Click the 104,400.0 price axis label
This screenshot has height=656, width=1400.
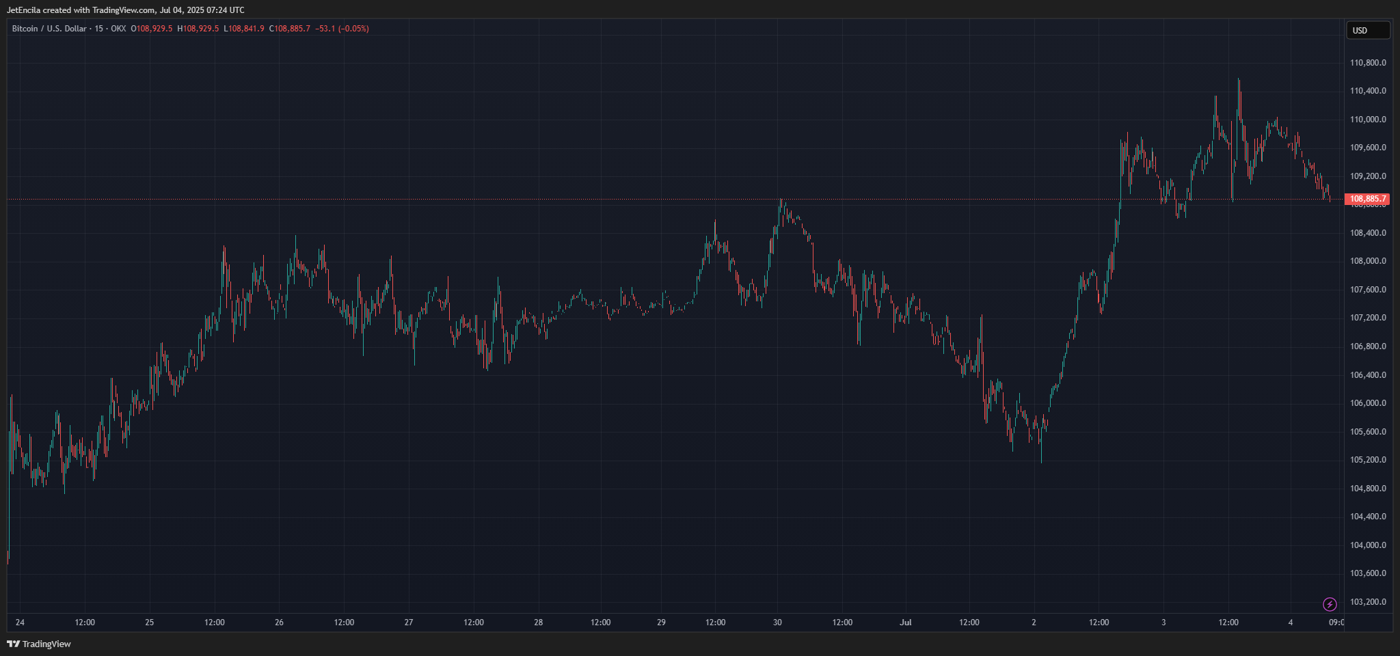point(1368,517)
